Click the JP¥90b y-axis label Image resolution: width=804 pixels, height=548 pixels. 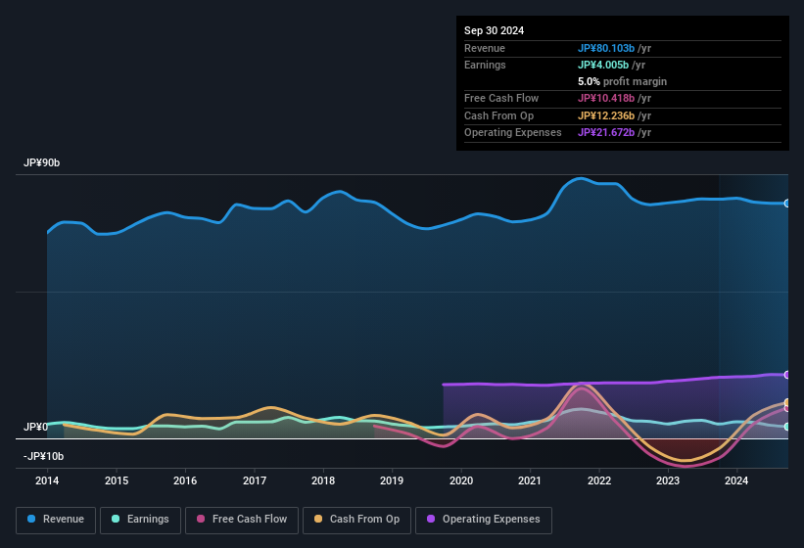(x=41, y=162)
